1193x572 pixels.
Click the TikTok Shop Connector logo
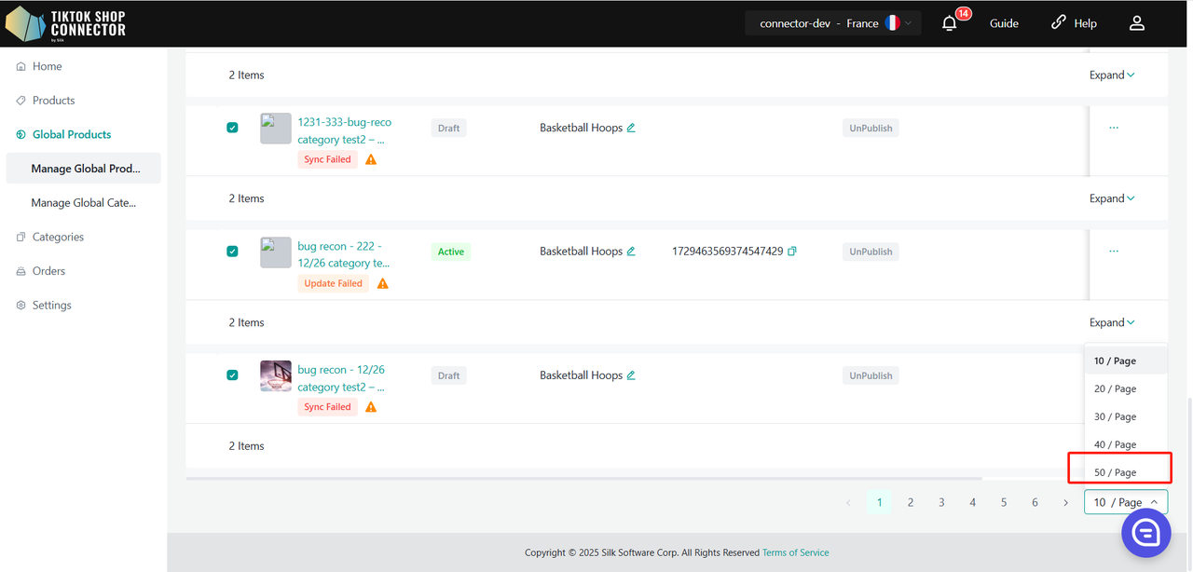point(65,23)
